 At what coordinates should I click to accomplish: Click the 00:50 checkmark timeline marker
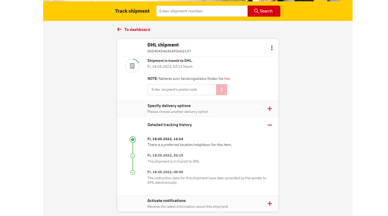click(133, 172)
